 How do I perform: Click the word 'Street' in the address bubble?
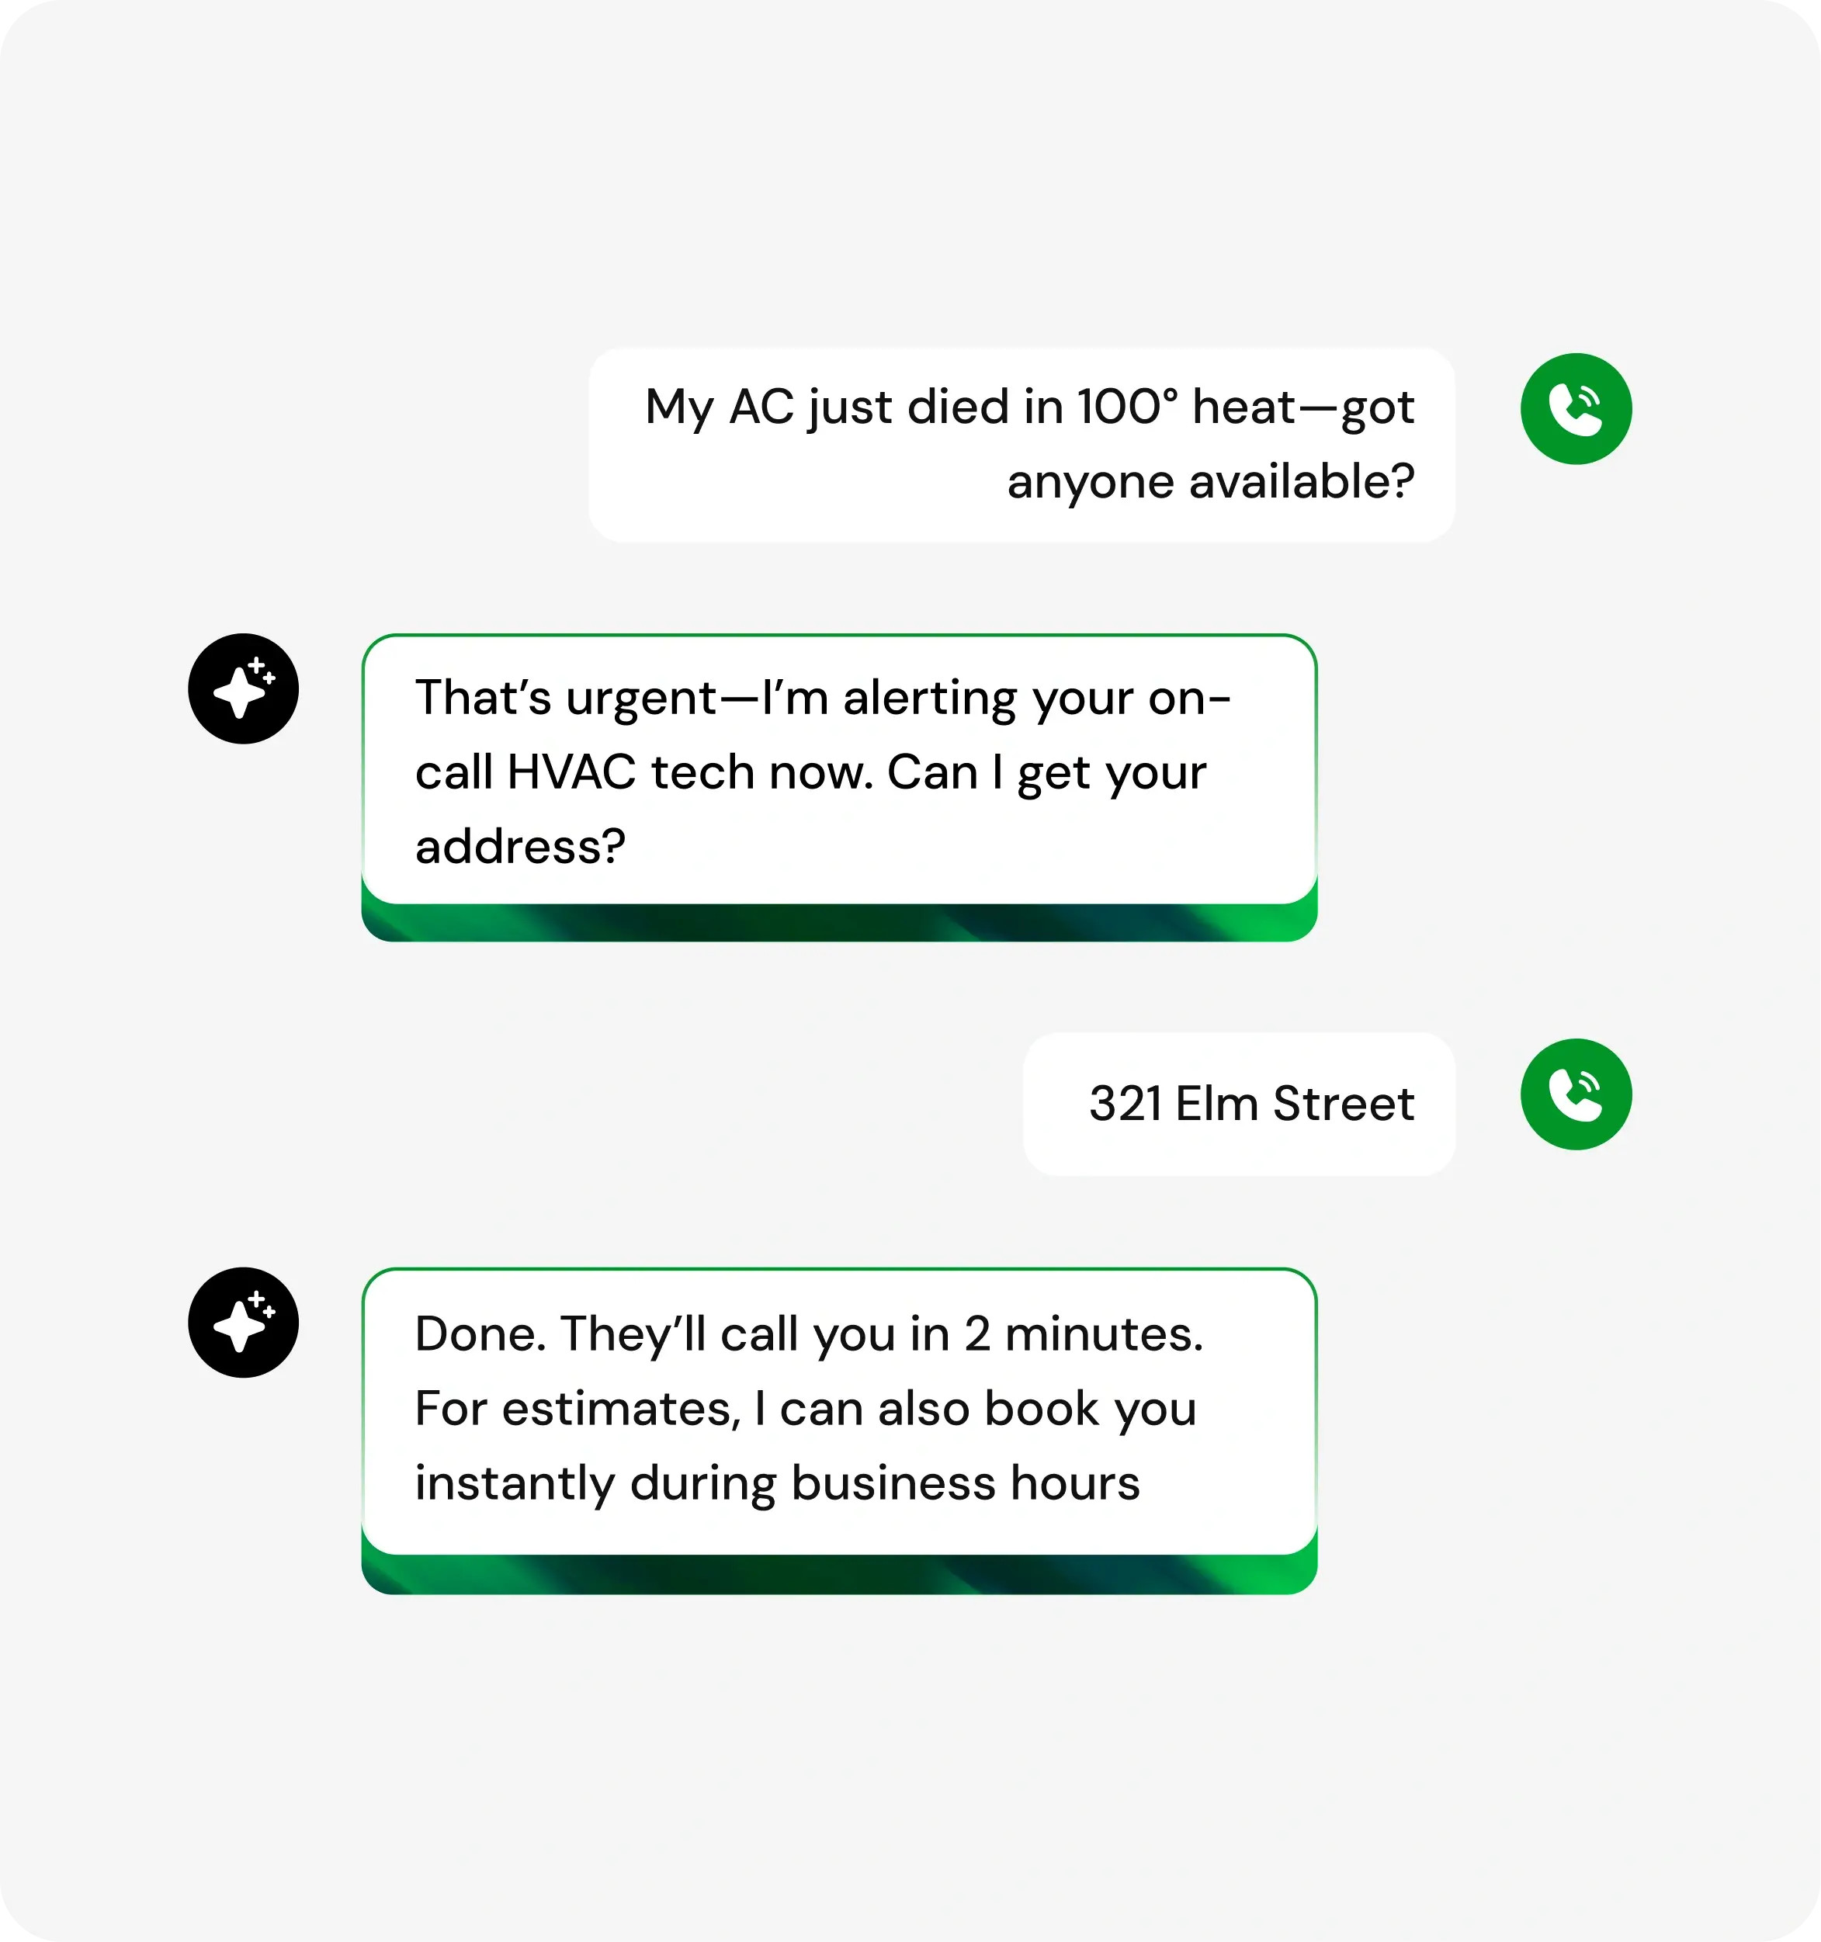pos(1344,1104)
